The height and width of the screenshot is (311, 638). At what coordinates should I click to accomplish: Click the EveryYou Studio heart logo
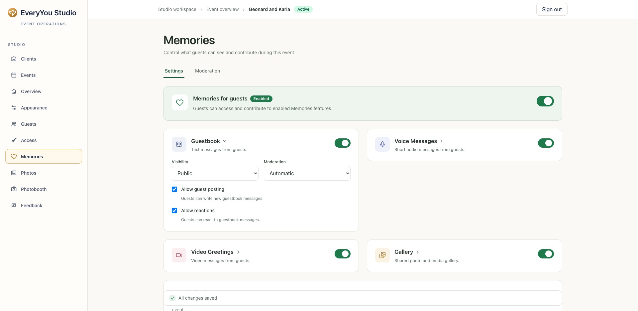(x=13, y=13)
